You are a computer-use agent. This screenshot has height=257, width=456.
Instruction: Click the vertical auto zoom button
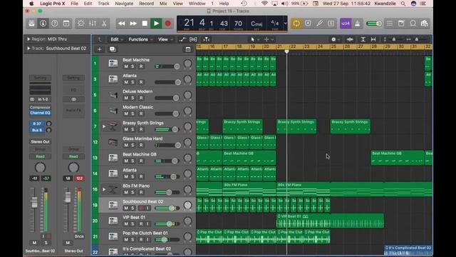tap(363, 39)
